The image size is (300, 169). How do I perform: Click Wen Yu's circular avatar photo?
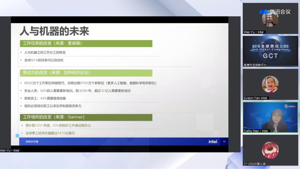click(270, 20)
